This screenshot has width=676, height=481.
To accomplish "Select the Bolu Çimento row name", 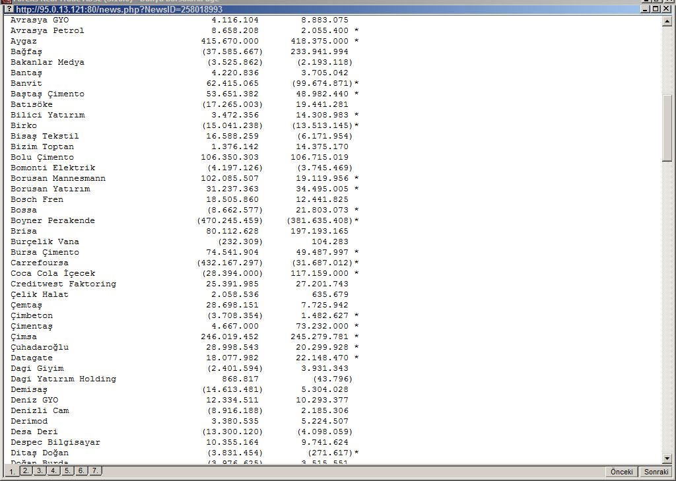I will pyautogui.click(x=42, y=157).
